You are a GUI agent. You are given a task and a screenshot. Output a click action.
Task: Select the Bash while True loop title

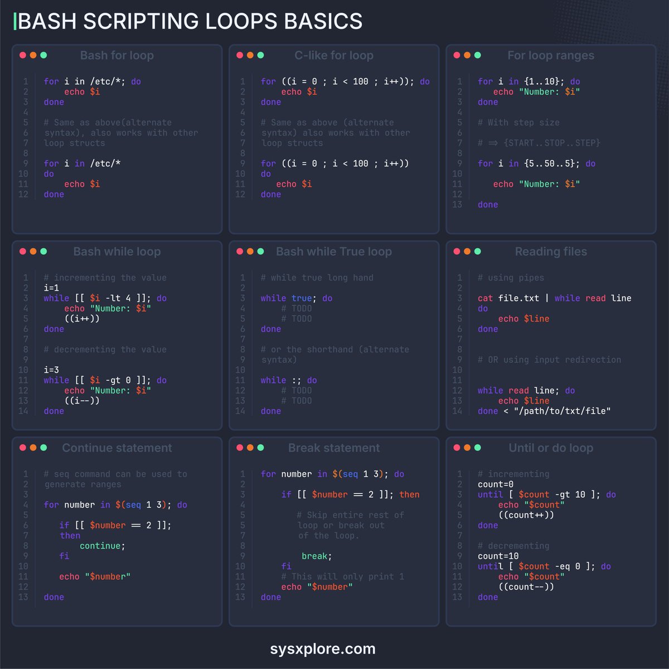pyautogui.click(x=334, y=251)
